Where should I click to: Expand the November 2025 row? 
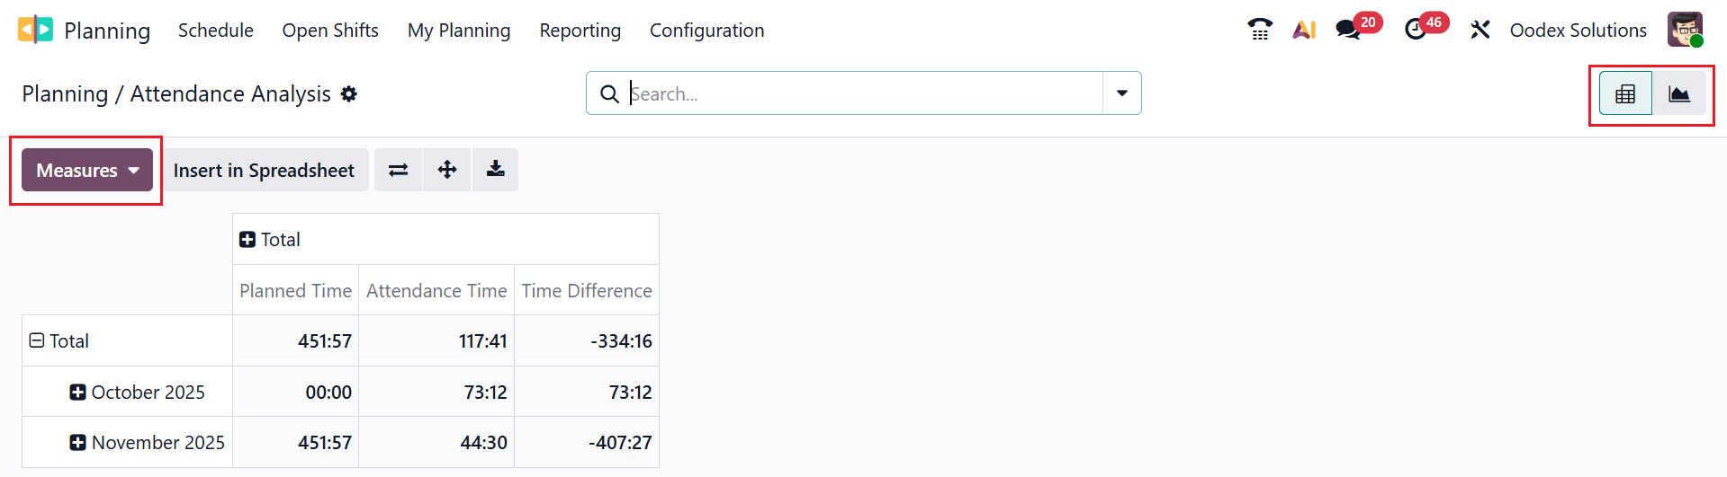point(78,443)
